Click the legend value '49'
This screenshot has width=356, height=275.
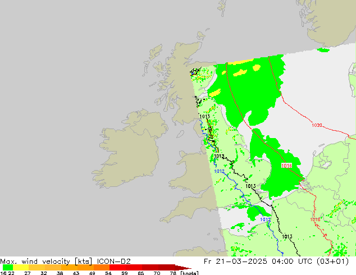point(92,273)
